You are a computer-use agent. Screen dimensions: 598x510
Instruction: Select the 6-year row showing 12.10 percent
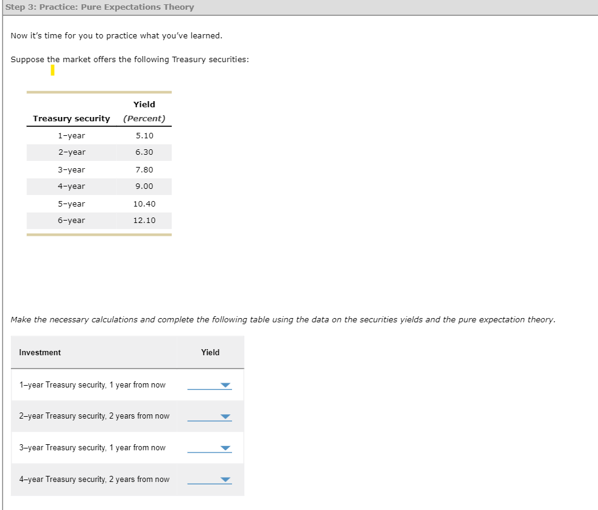[x=99, y=221]
